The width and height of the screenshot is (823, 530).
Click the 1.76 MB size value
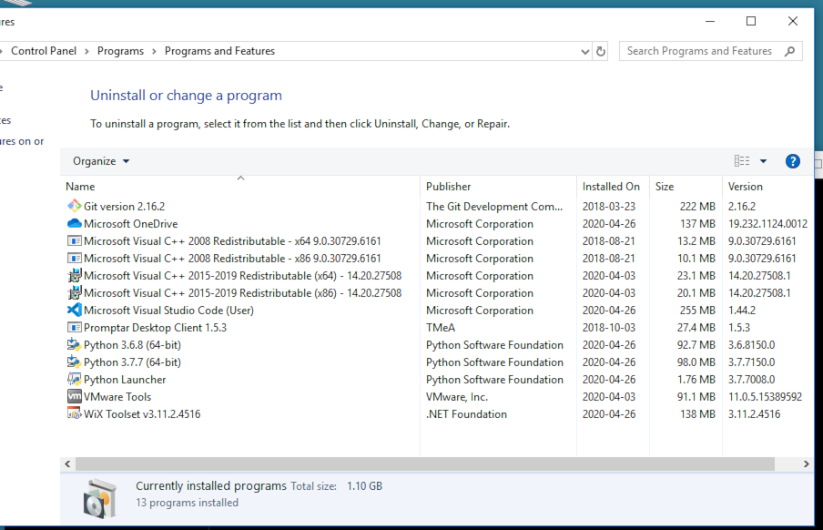click(x=696, y=380)
